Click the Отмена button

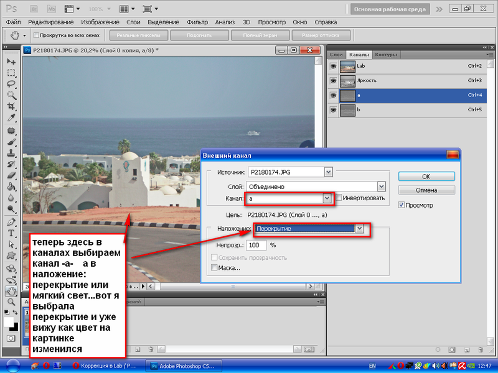[x=426, y=190]
